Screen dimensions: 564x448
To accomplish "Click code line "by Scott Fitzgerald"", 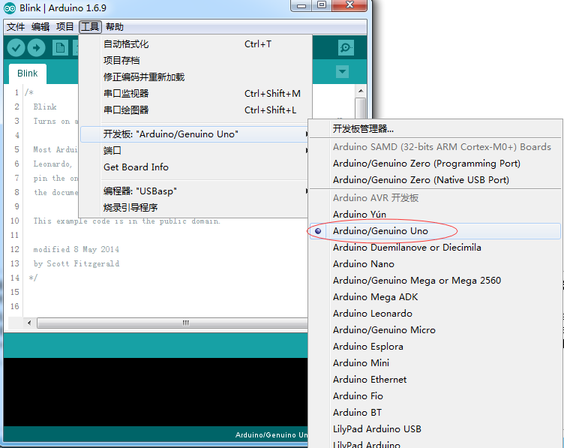I will coord(76,263).
